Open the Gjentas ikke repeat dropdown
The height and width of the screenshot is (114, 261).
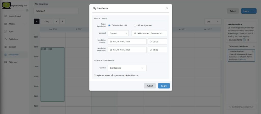pos(127,68)
